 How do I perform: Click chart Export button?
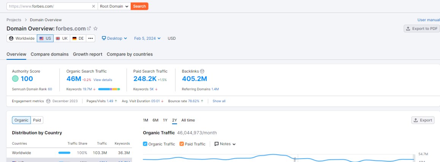[423, 120]
